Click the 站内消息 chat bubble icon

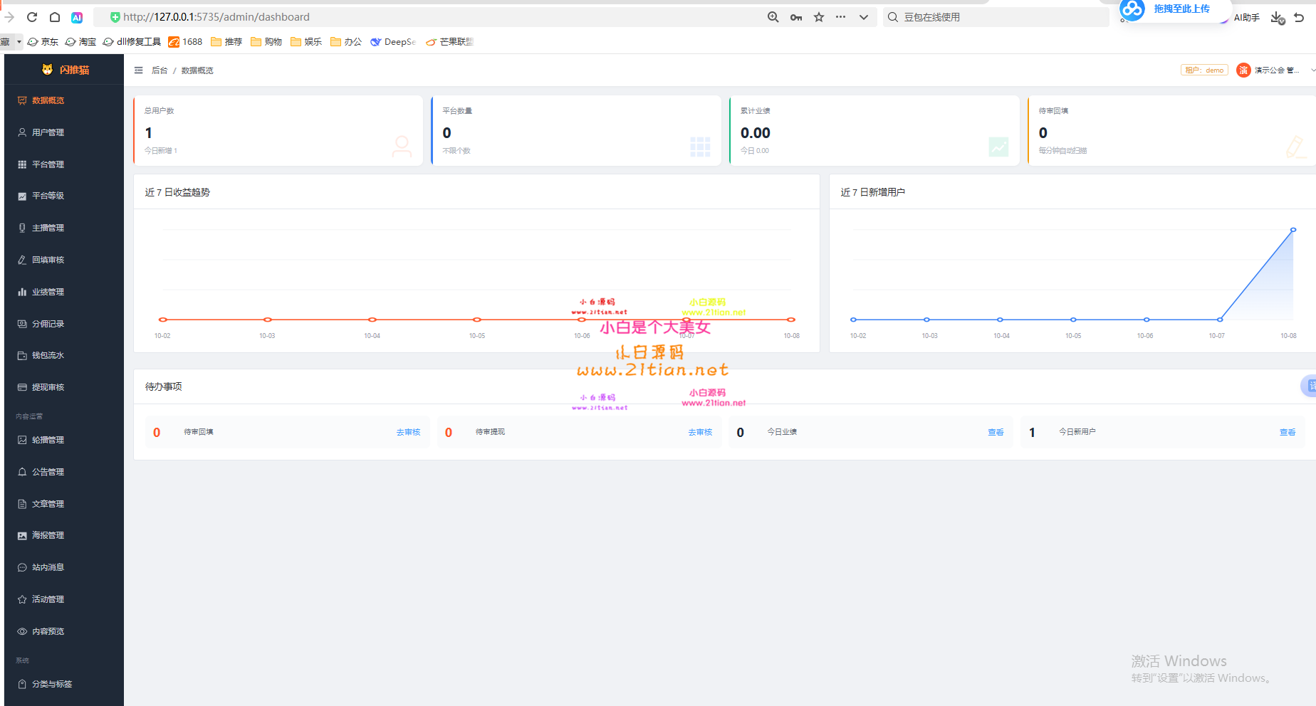(22, 567)
